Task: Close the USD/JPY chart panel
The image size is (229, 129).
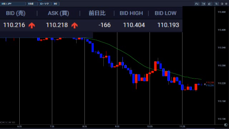Action: point(226,4)
